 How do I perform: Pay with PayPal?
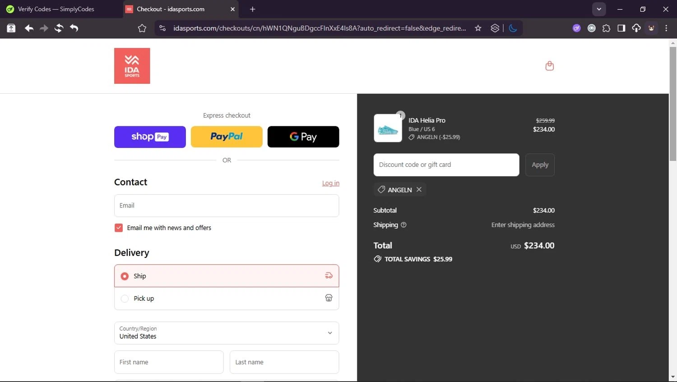coord(227,137)
